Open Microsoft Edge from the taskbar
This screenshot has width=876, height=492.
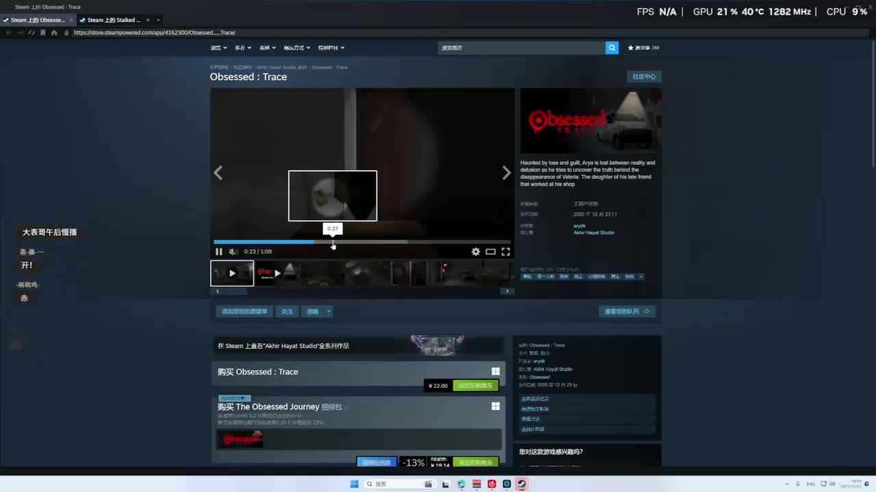pos(461,484)
